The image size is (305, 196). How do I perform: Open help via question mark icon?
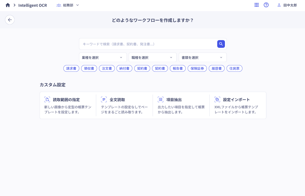(266, 5)
